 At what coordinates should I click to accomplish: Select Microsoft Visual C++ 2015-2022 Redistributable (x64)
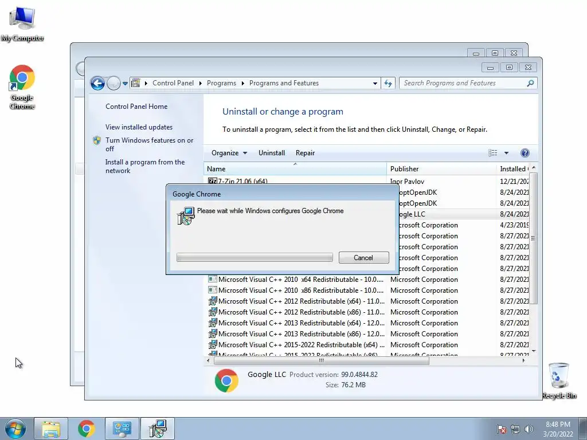tap(366, 344)
